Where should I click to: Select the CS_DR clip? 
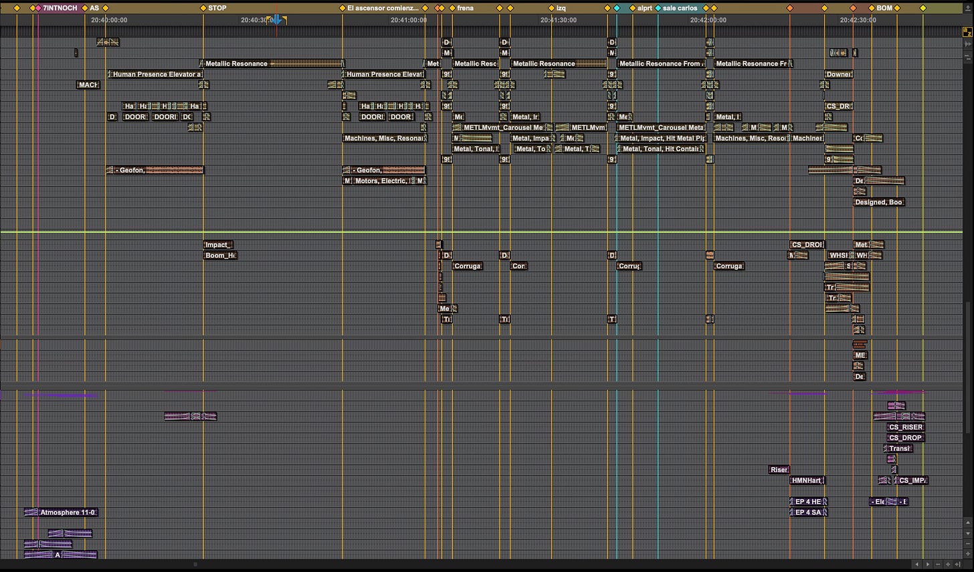pyautogui.click(x=838, y=106)
